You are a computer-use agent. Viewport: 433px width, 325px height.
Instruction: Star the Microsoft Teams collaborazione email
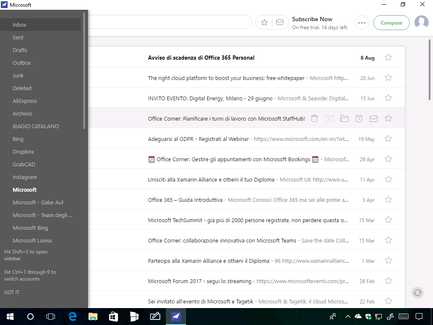pyautogui.click(x=389, y=240)
